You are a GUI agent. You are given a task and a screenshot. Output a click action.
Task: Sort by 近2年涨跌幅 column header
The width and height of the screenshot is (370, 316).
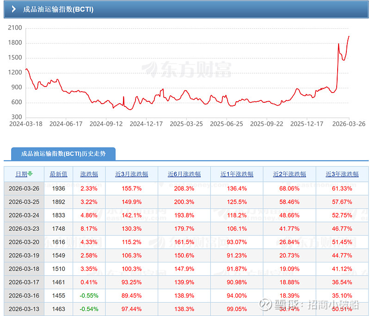[x=290, y=174]
